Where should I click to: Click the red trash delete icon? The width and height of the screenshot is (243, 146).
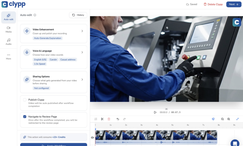click(109, 119)
